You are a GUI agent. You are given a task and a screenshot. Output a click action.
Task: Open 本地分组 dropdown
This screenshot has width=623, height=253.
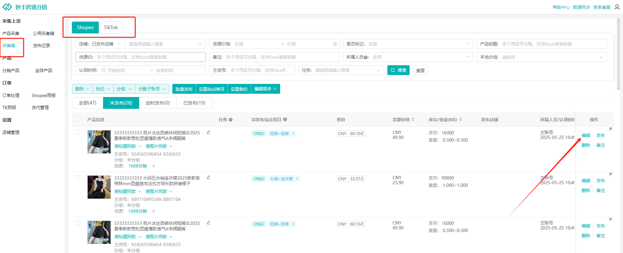point(542,57)
